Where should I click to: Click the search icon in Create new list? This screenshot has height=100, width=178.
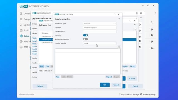(119, 47)
